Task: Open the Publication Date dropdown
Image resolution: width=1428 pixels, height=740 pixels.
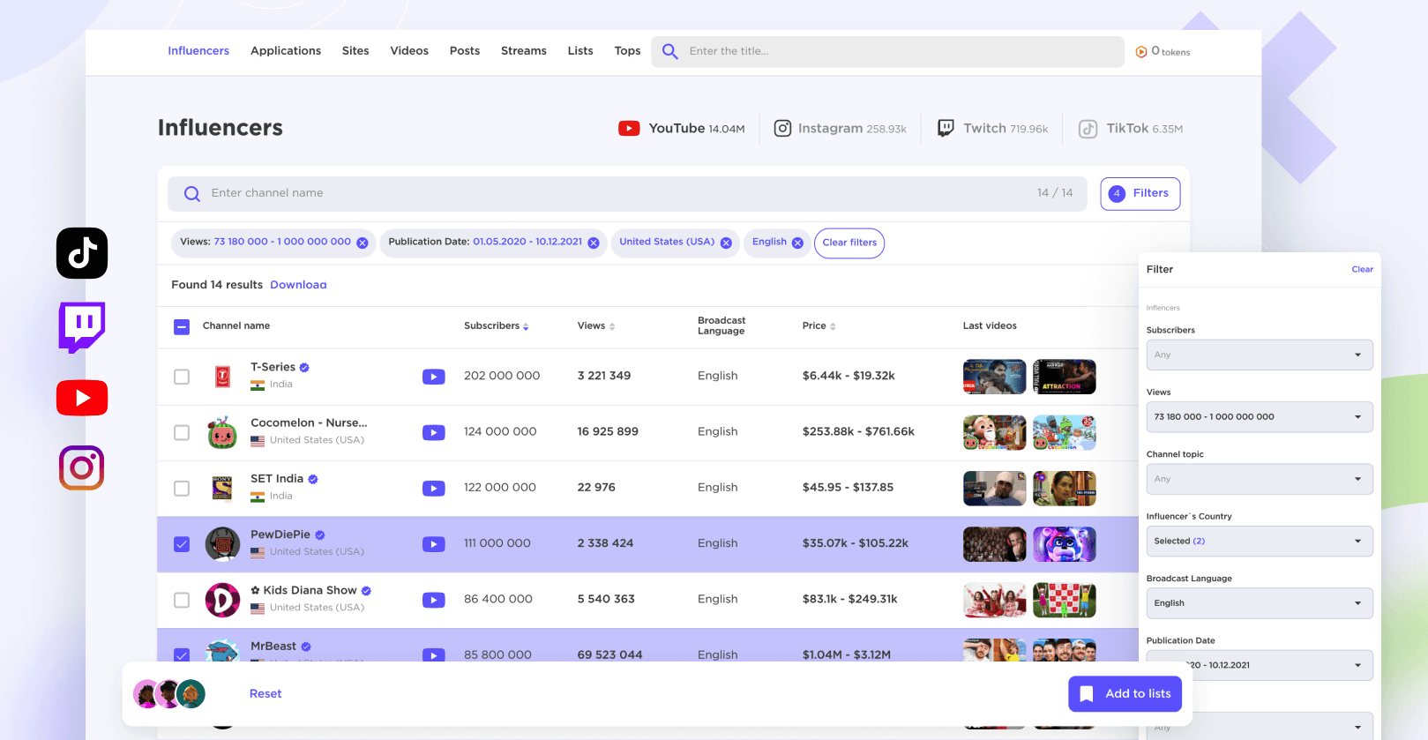Action: pyautogui.click(x=1260, y=665)
